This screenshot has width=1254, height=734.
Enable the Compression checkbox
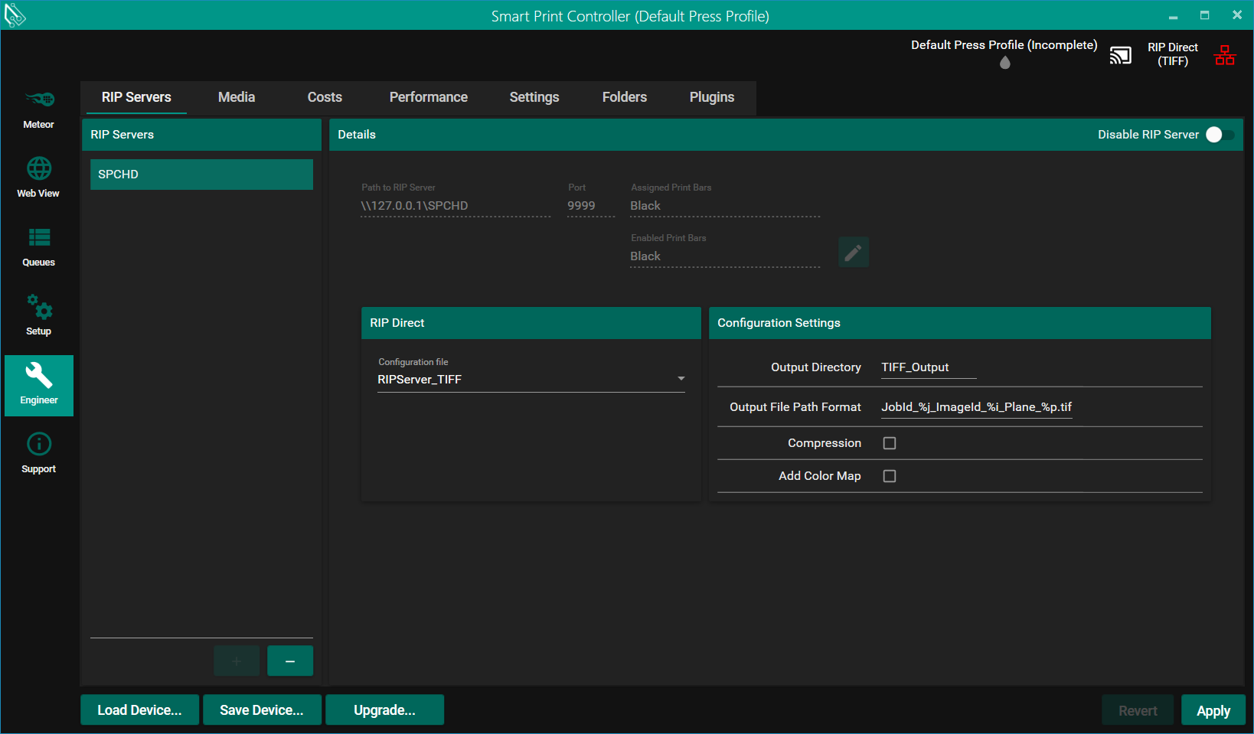(x=889, y=443)
